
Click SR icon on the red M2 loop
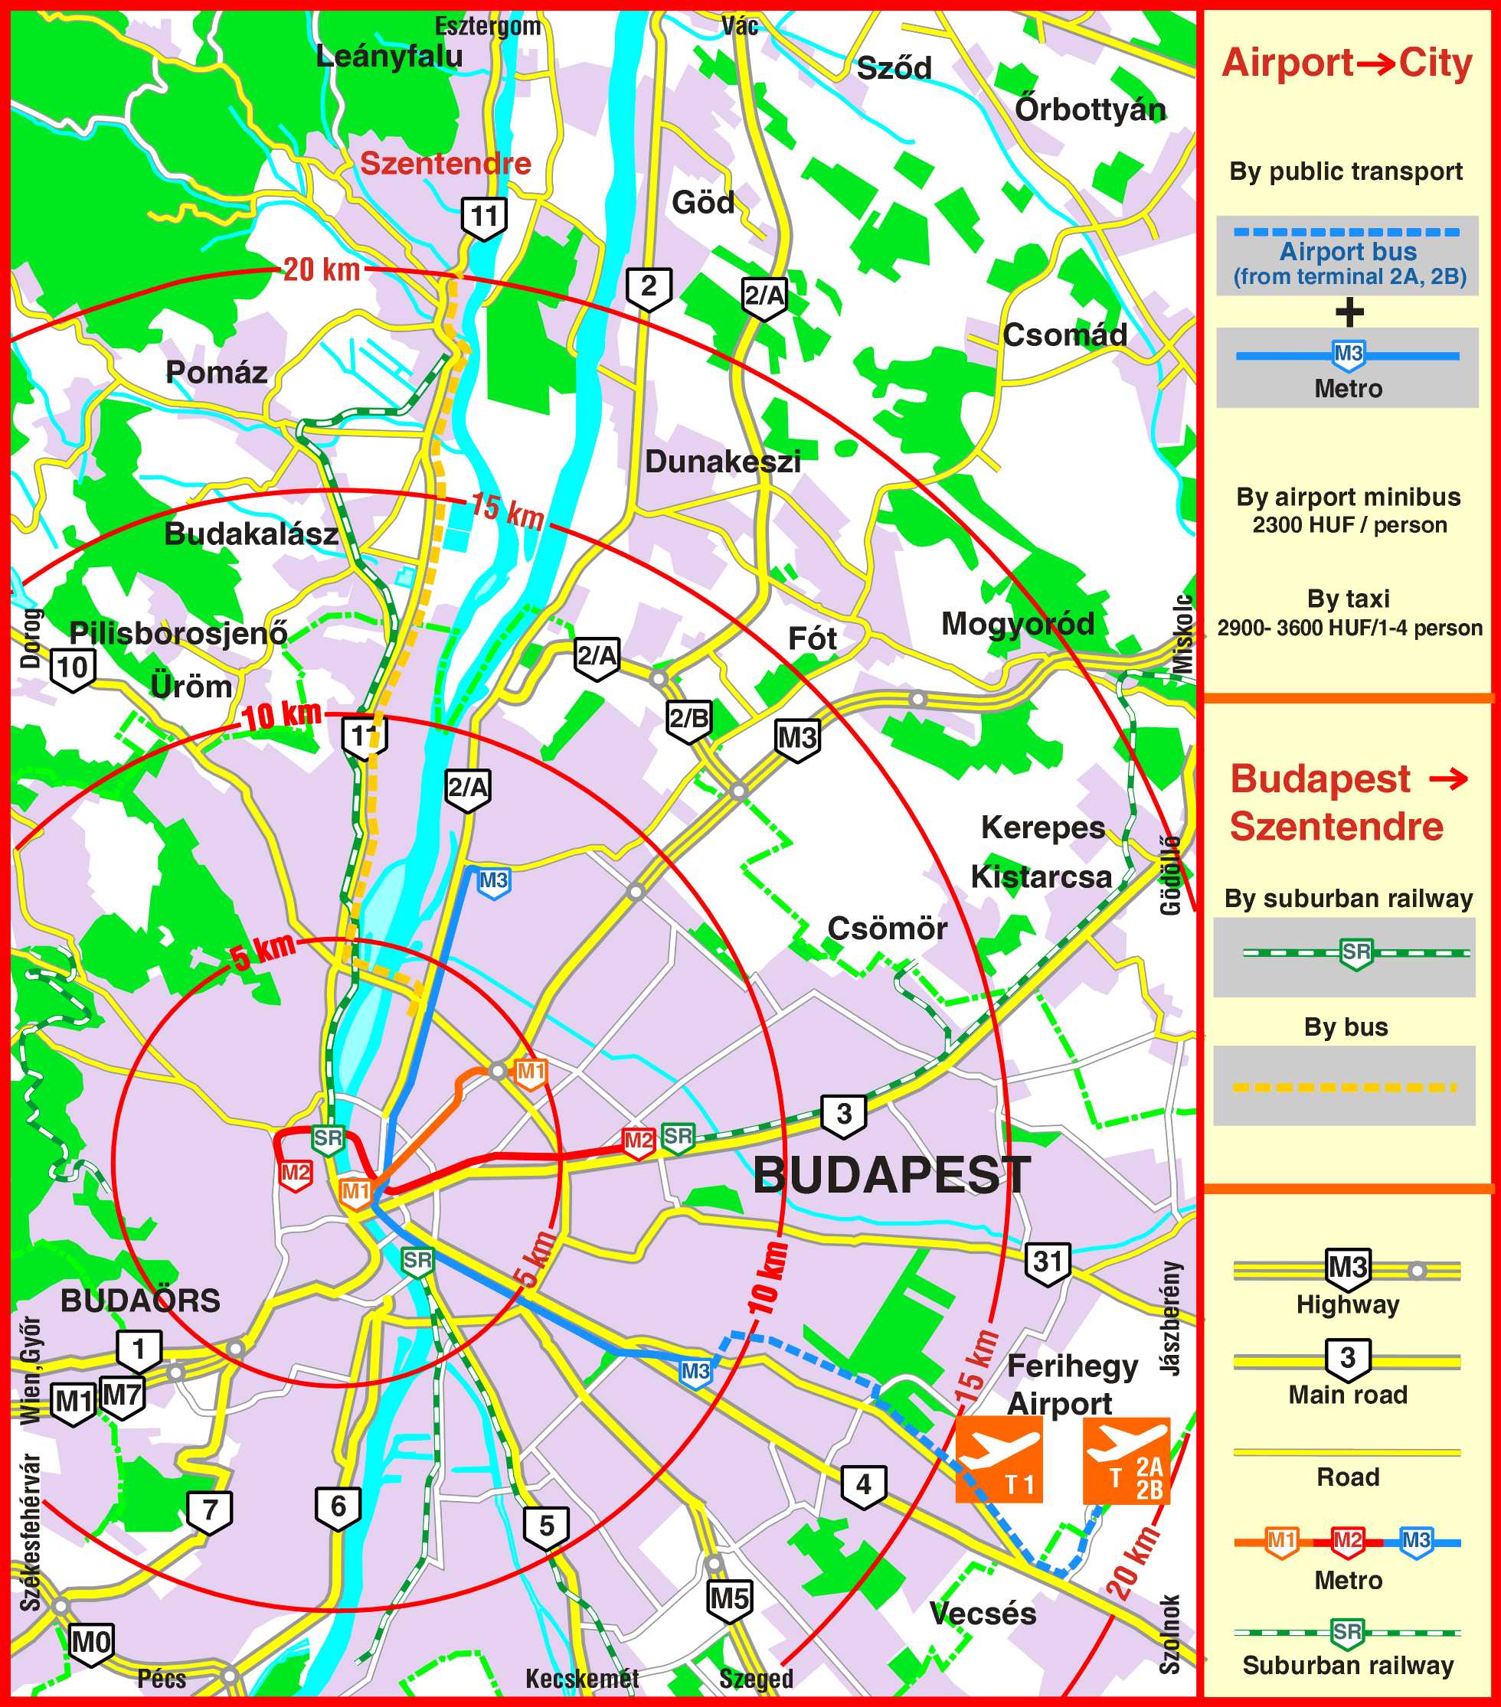(x=328, y=1140)
